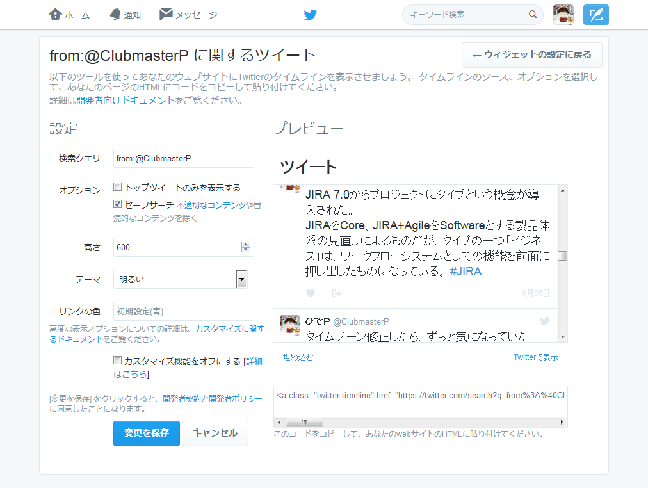Click the #JIRA hashtag in the tweet
This screenshot has height=488, width=648.
coord(466,272)
